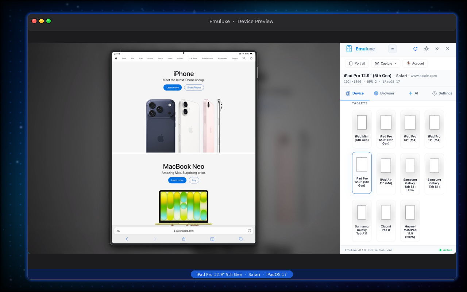
Task: Click the TABLETS section heading
Action: pyautogui.click(x=360, y=103)
